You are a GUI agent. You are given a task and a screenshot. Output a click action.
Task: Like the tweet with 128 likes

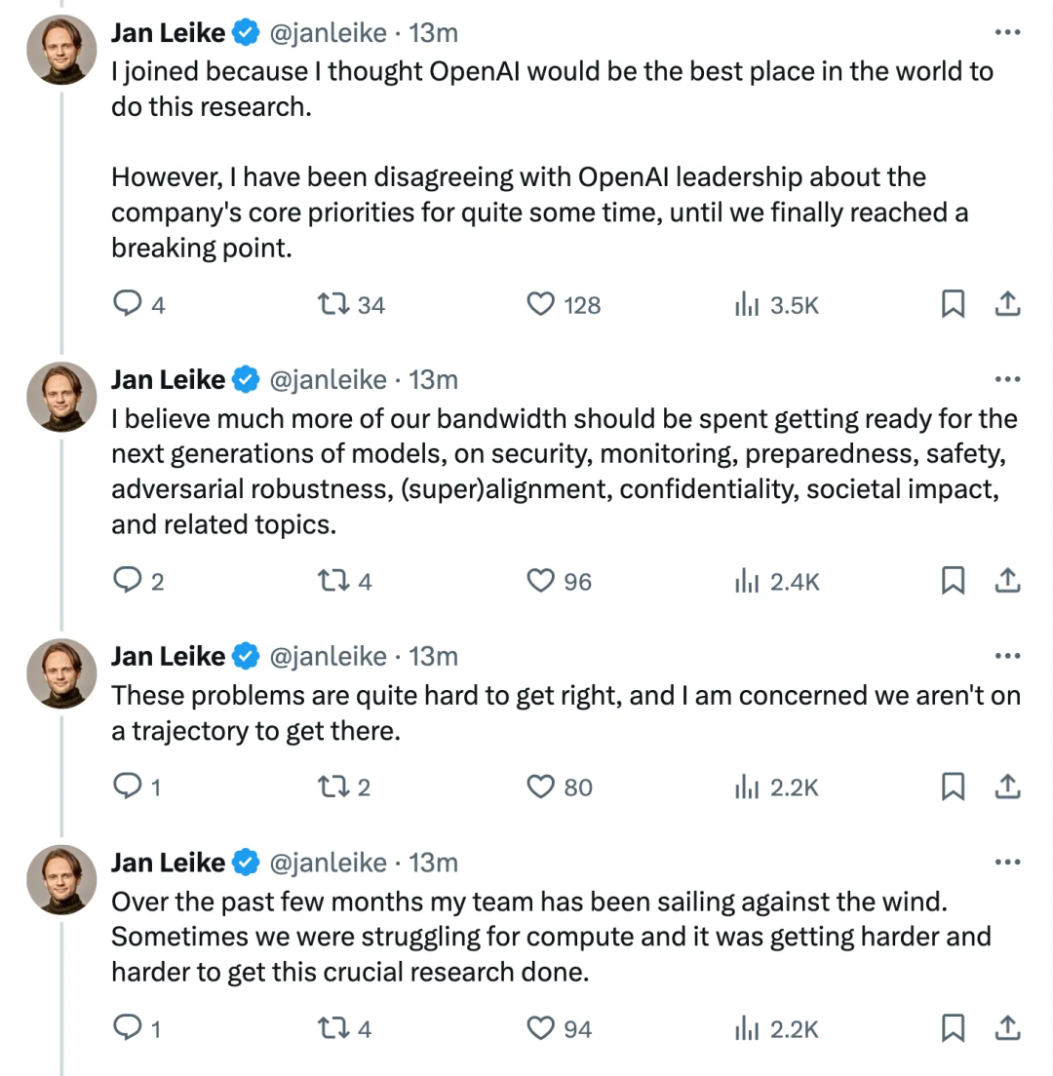(540, 305)
